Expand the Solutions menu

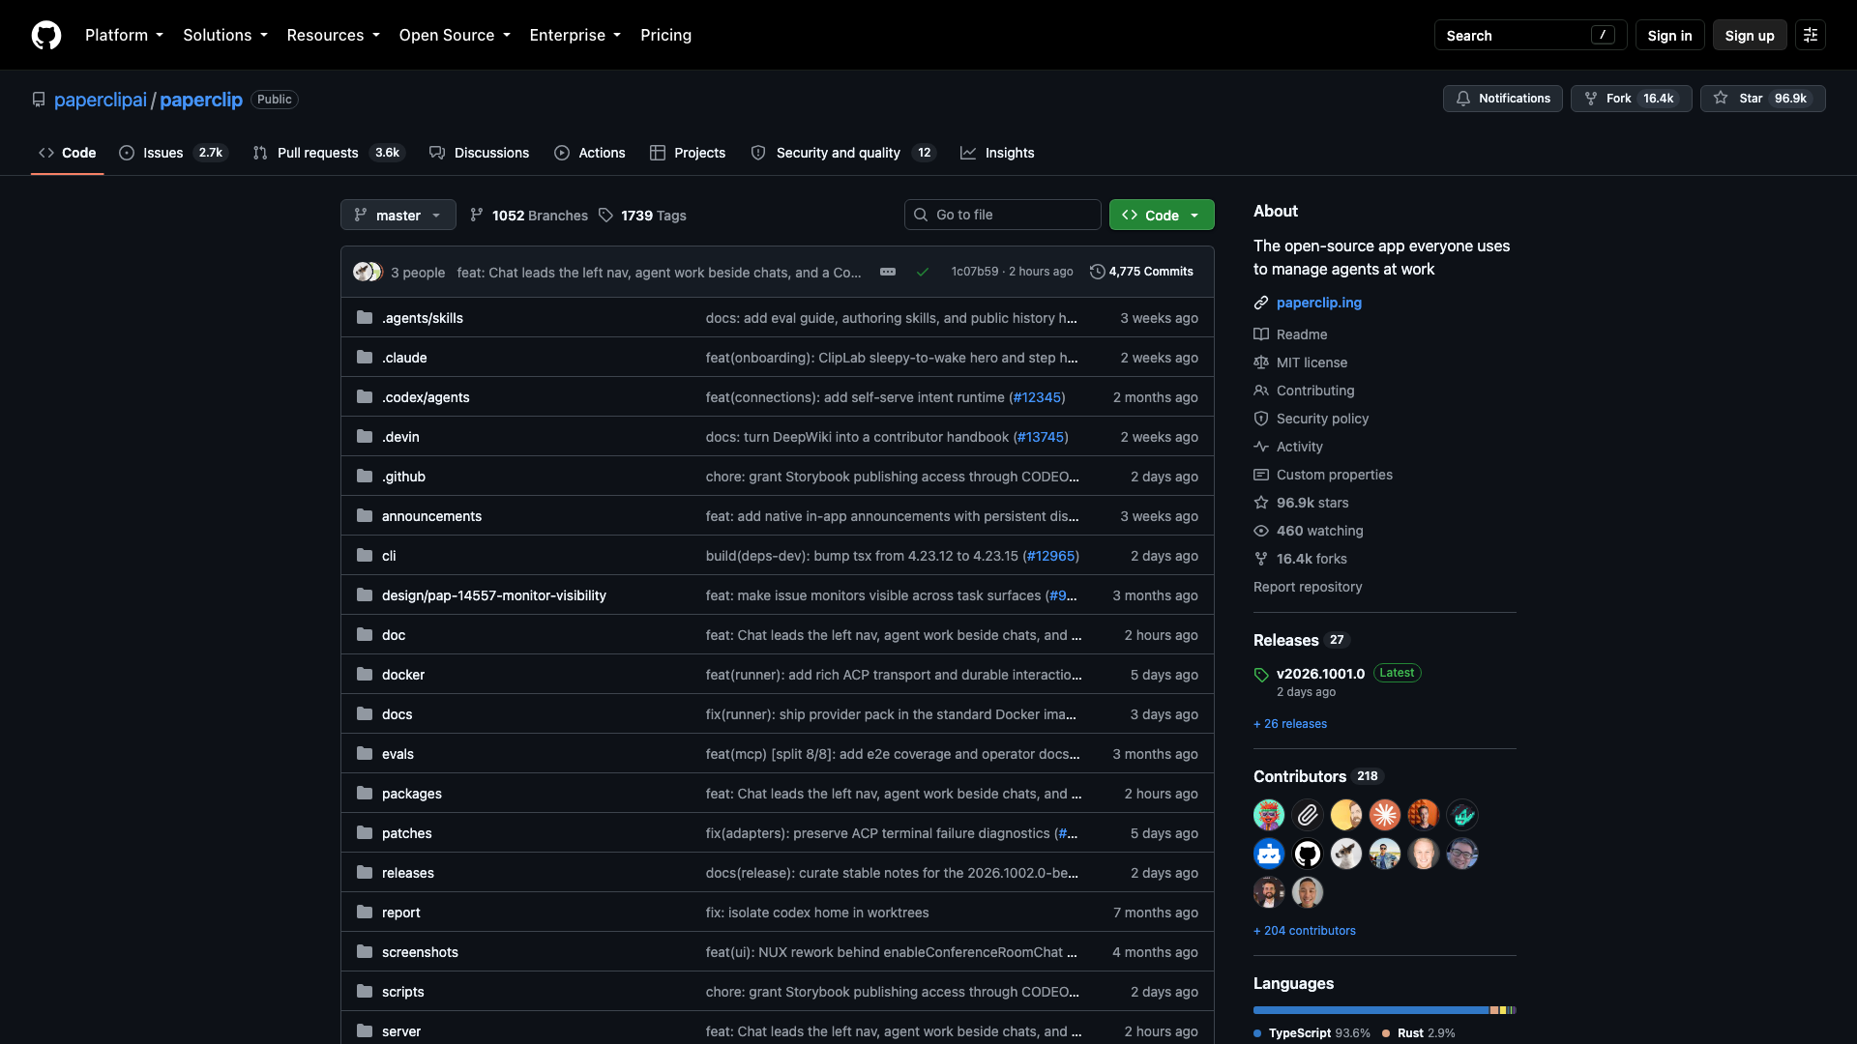click(225, 35)
